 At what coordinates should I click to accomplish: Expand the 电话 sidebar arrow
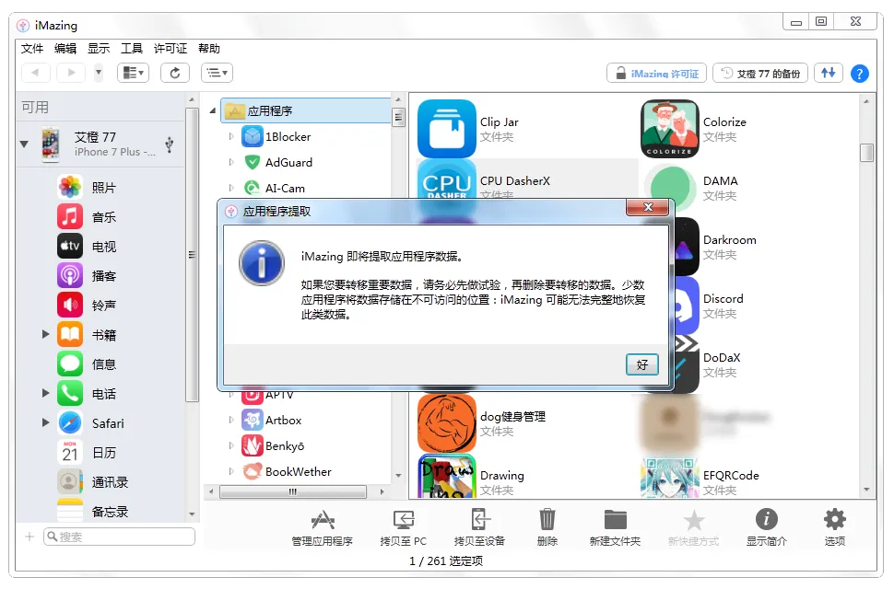(x=45, y=393)
